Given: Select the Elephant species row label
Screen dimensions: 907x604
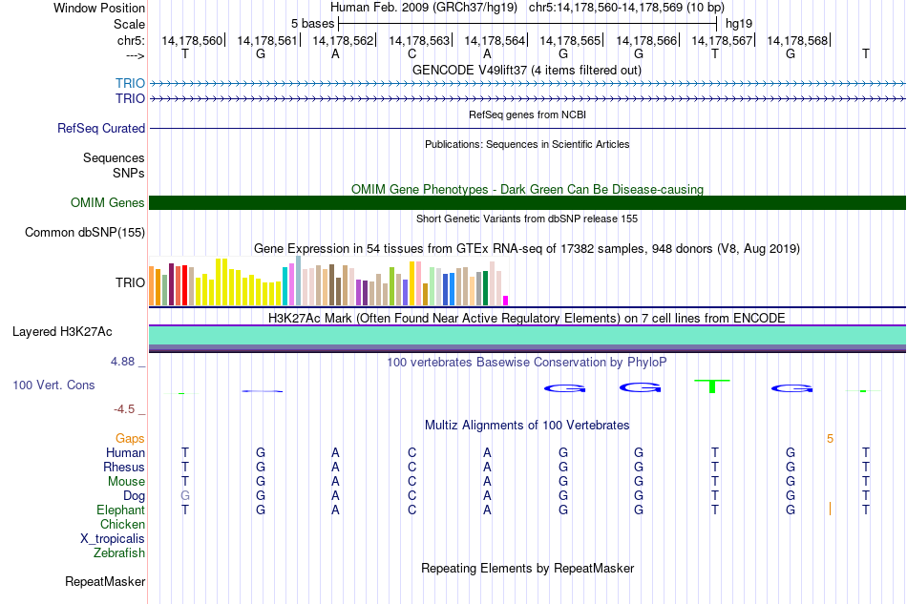Looking at the screenshot, I should pos(120,510).
